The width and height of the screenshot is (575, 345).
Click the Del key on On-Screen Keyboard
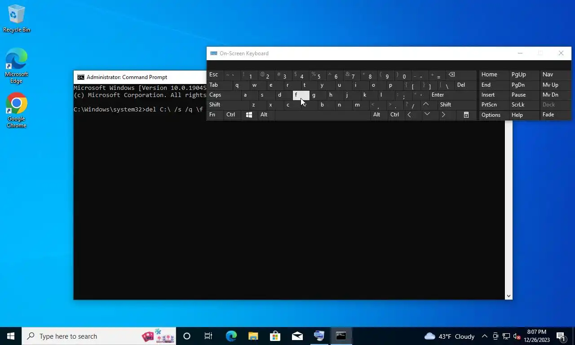465,85
